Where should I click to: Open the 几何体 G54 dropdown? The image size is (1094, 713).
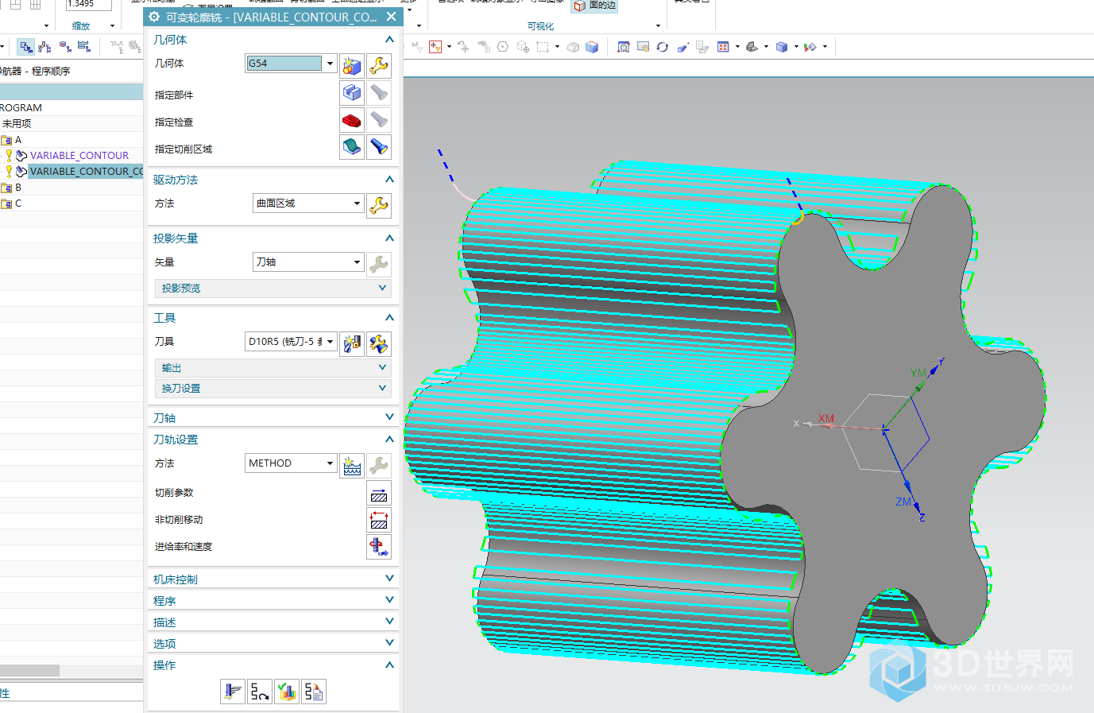(x=330, y=64)
